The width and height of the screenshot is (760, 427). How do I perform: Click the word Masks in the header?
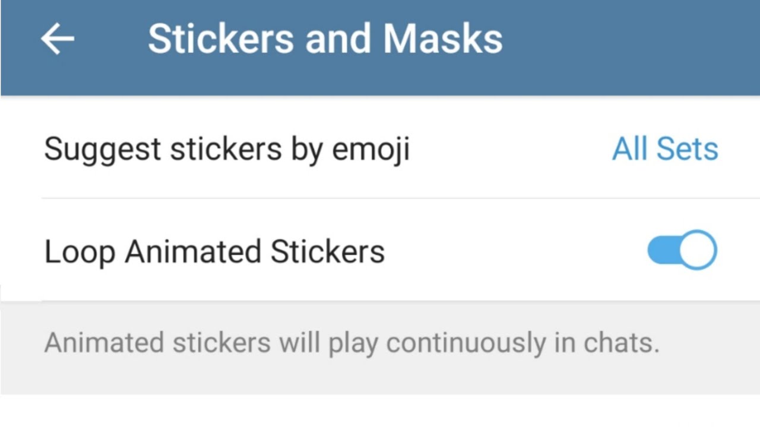pos(443,39)
